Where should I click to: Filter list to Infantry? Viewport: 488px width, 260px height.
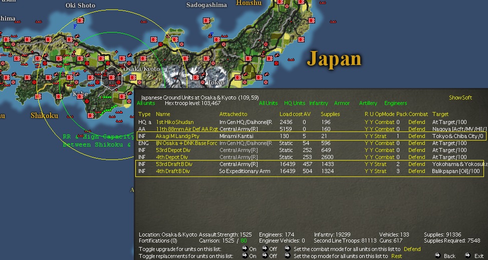(318, 103)
